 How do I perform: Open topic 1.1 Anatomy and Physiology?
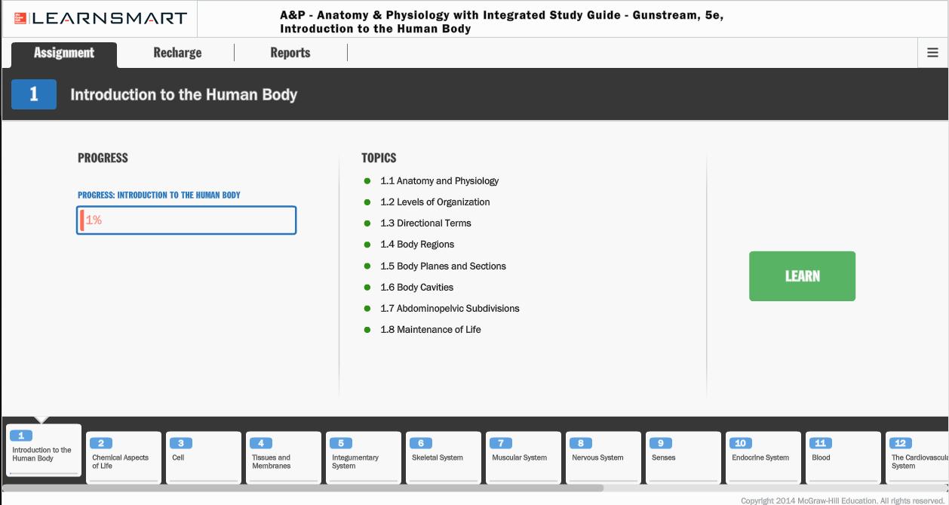tap(439, 181)
